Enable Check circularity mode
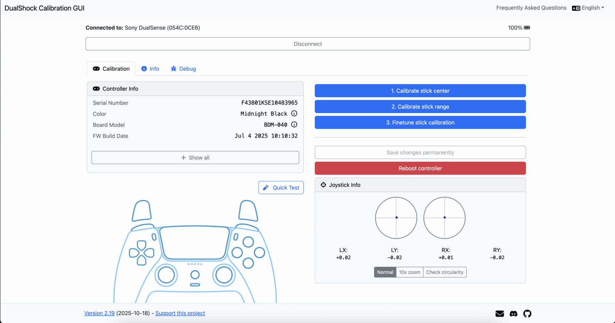This screenshot has width=615, height=323. [x=445, y=272]
